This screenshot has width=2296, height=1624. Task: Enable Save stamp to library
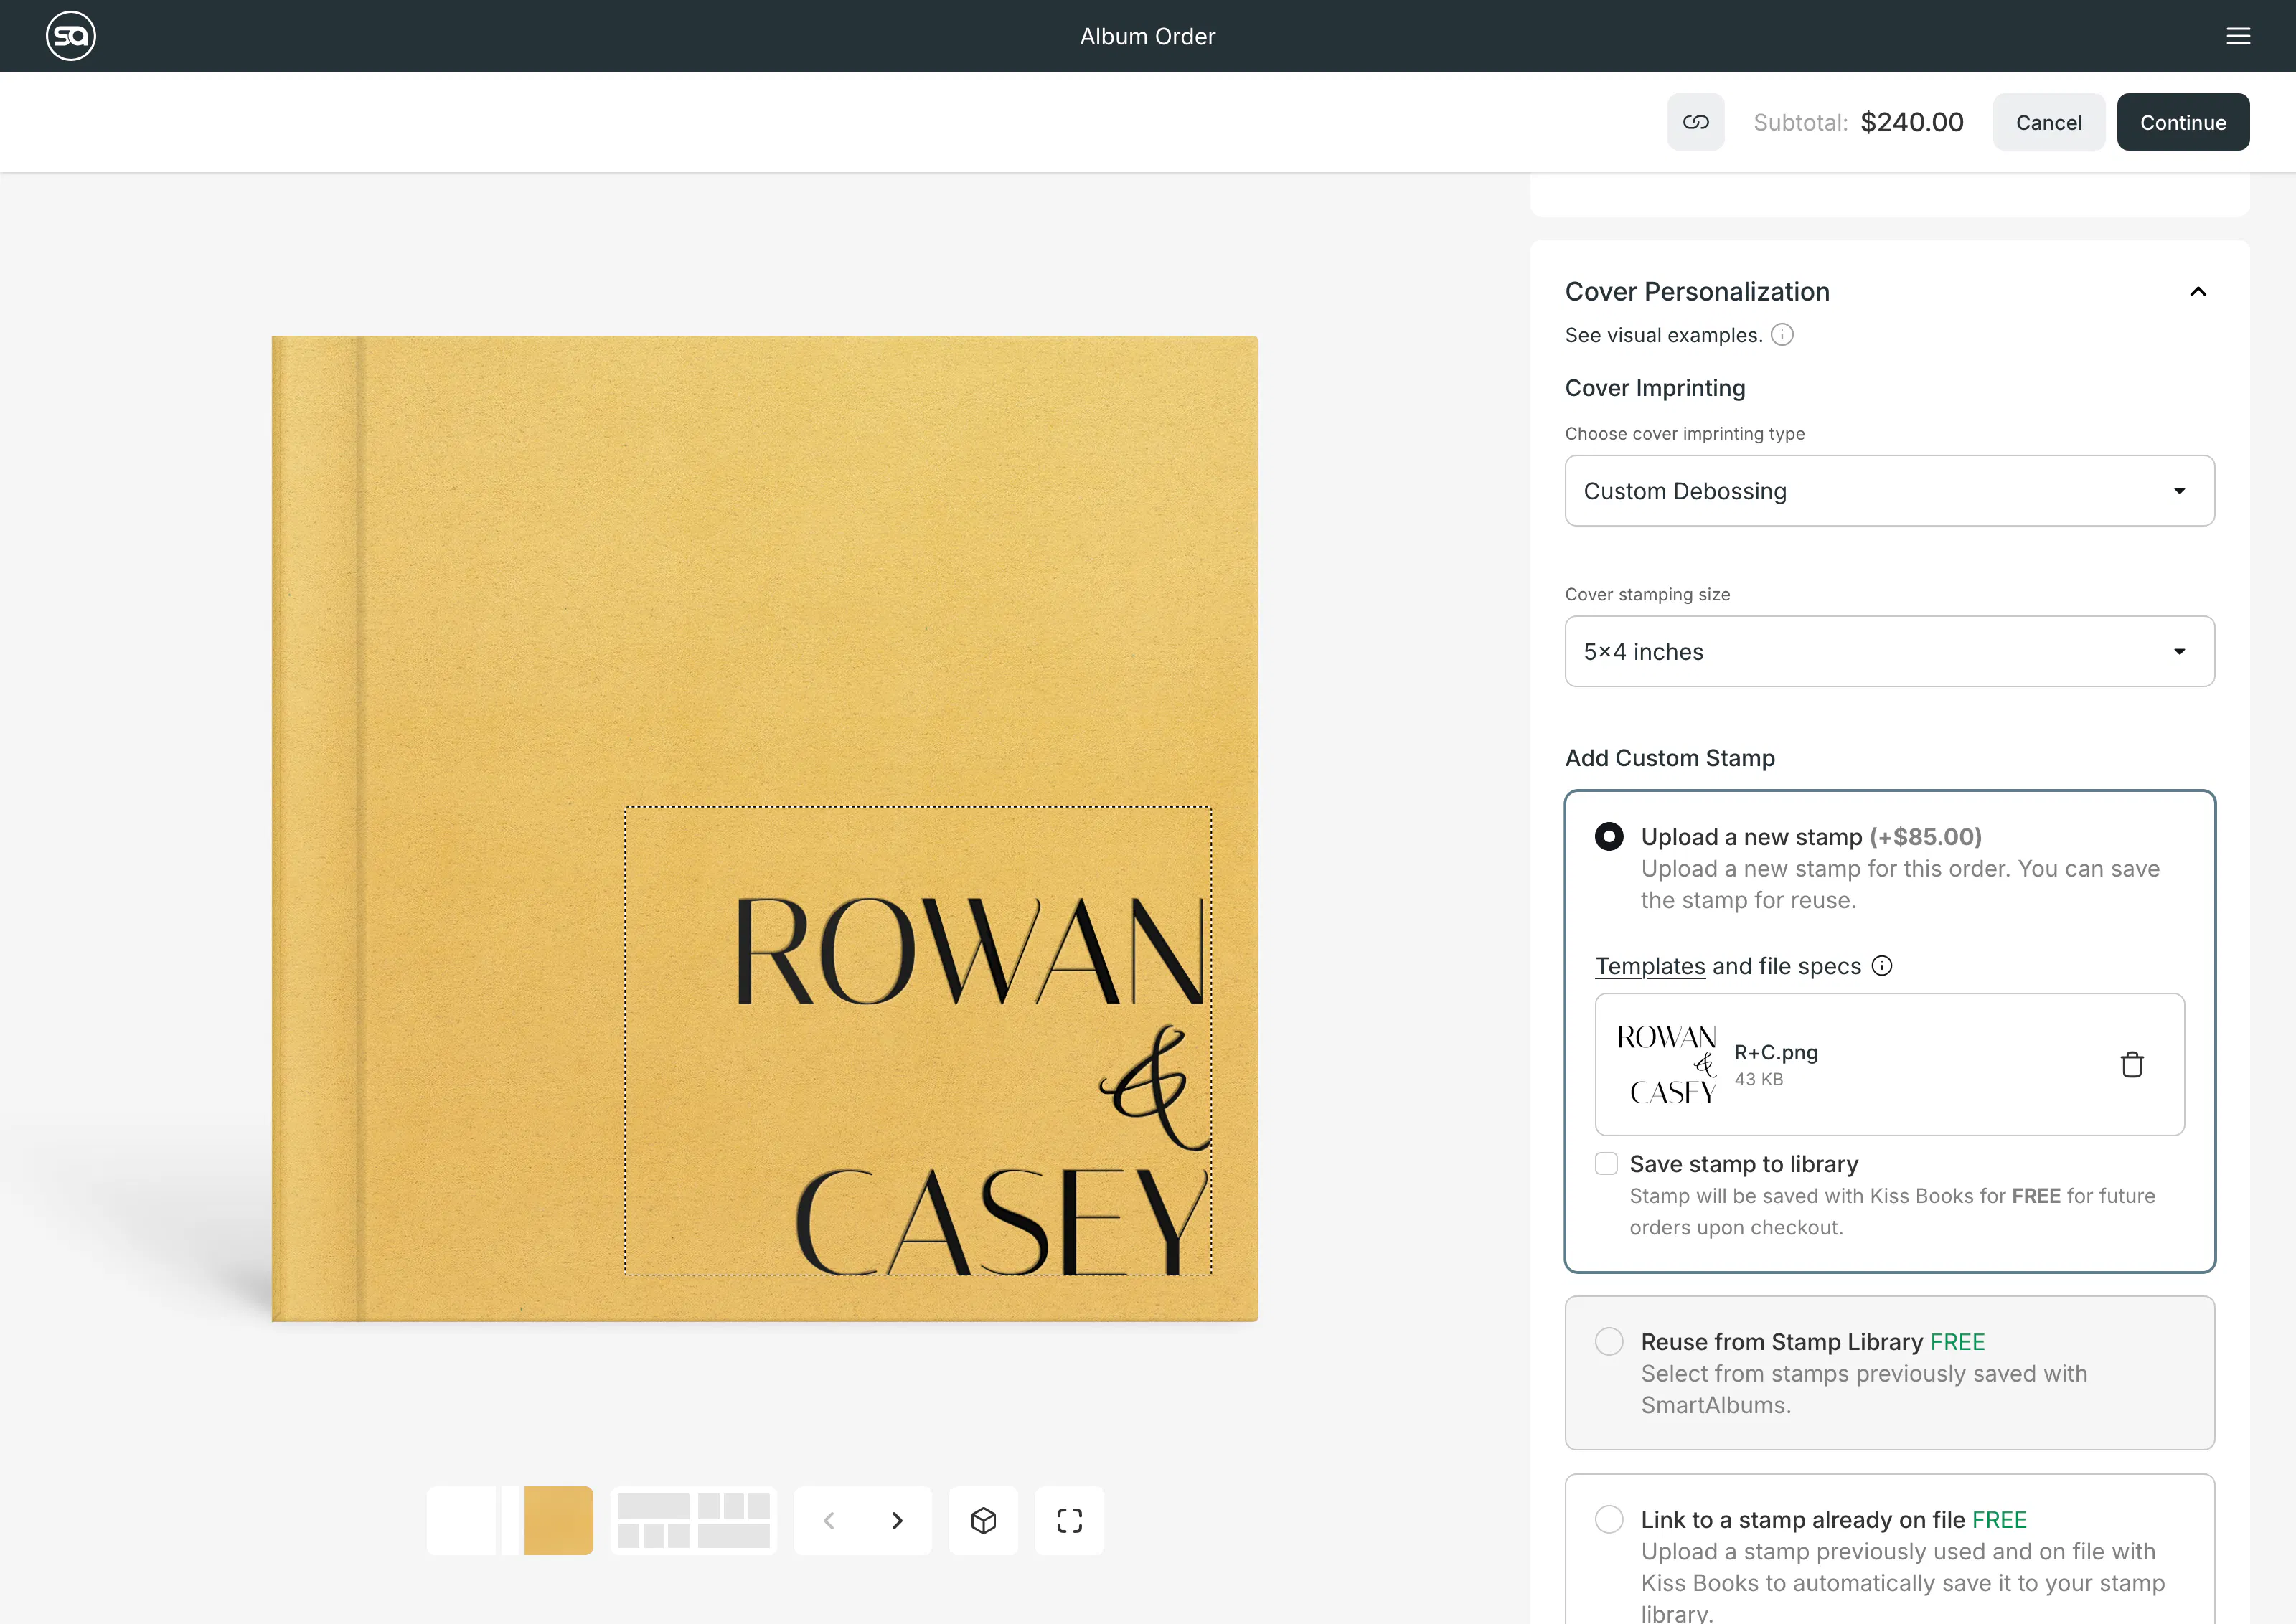click(x=1607, y=1163)
